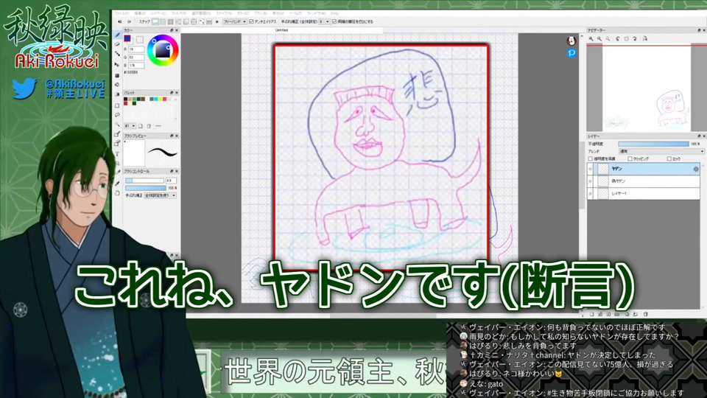Float the レイヤー panel
The width and height of the screenshot is (707, 398).
click(x=699, y=136)
